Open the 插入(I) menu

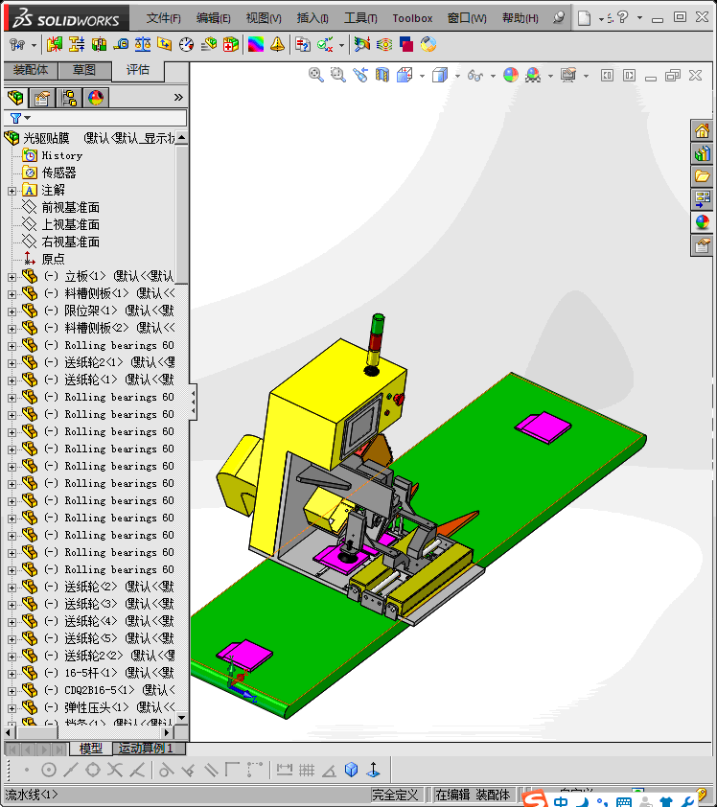click(x=312, y=18)
